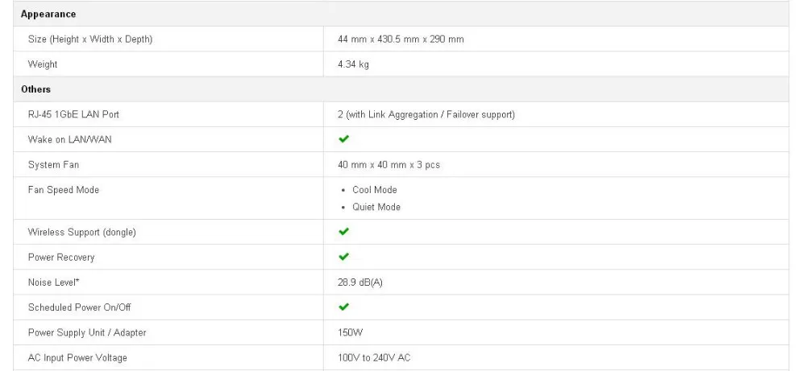Image resolution: width=806 pixels, height=371 pixels.
Task: Click the Scheduled Power On/Off green checkmark
Action: (x=344, y=307)
